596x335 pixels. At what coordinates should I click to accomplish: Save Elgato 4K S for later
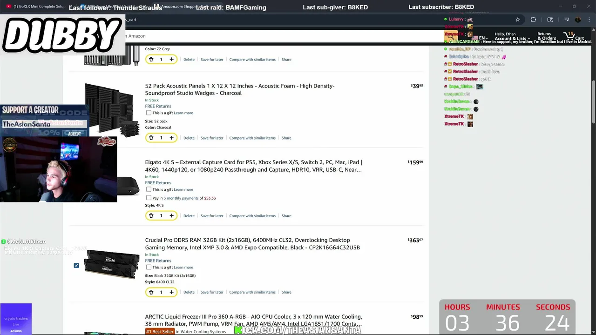point(212,216)
